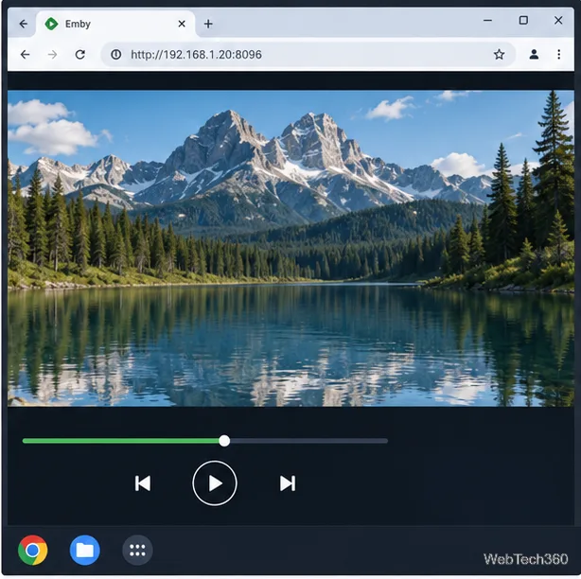The height and width of the screenshot is (579, 581).
Task: Open the Chrome three-dot menu
Action: [x=559, y=55]
